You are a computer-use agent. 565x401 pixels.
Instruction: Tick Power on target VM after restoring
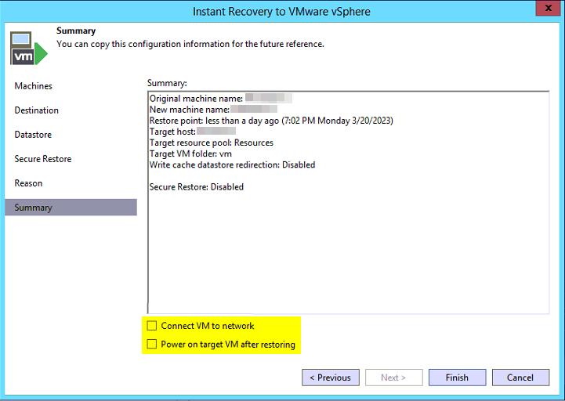point(153,345)
